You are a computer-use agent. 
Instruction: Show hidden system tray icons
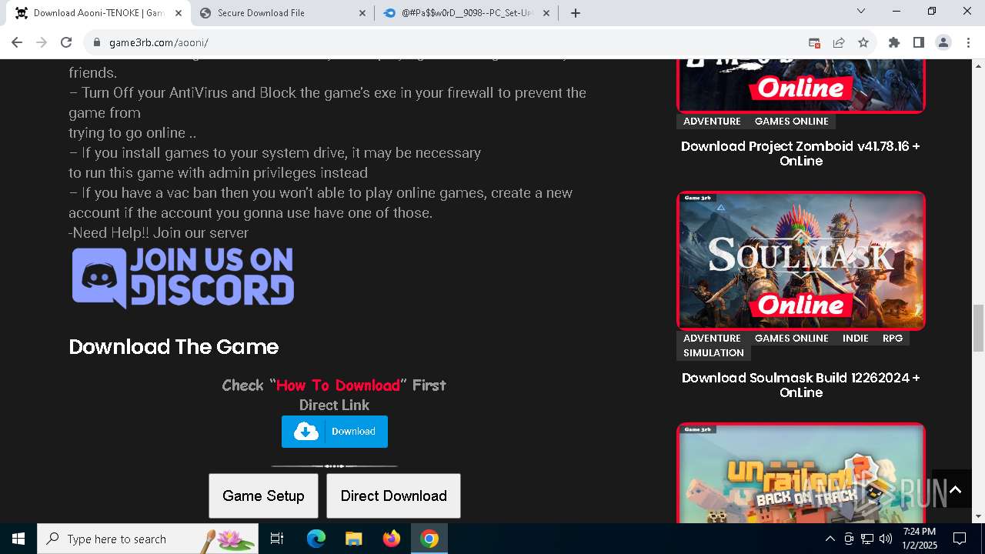point(830,539)
